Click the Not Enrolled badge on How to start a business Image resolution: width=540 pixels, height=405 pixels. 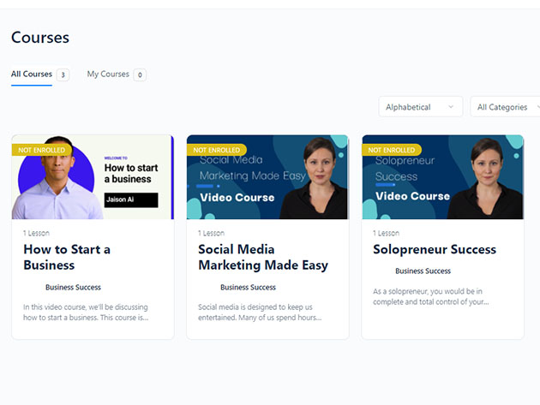click(x=42, y=150)
